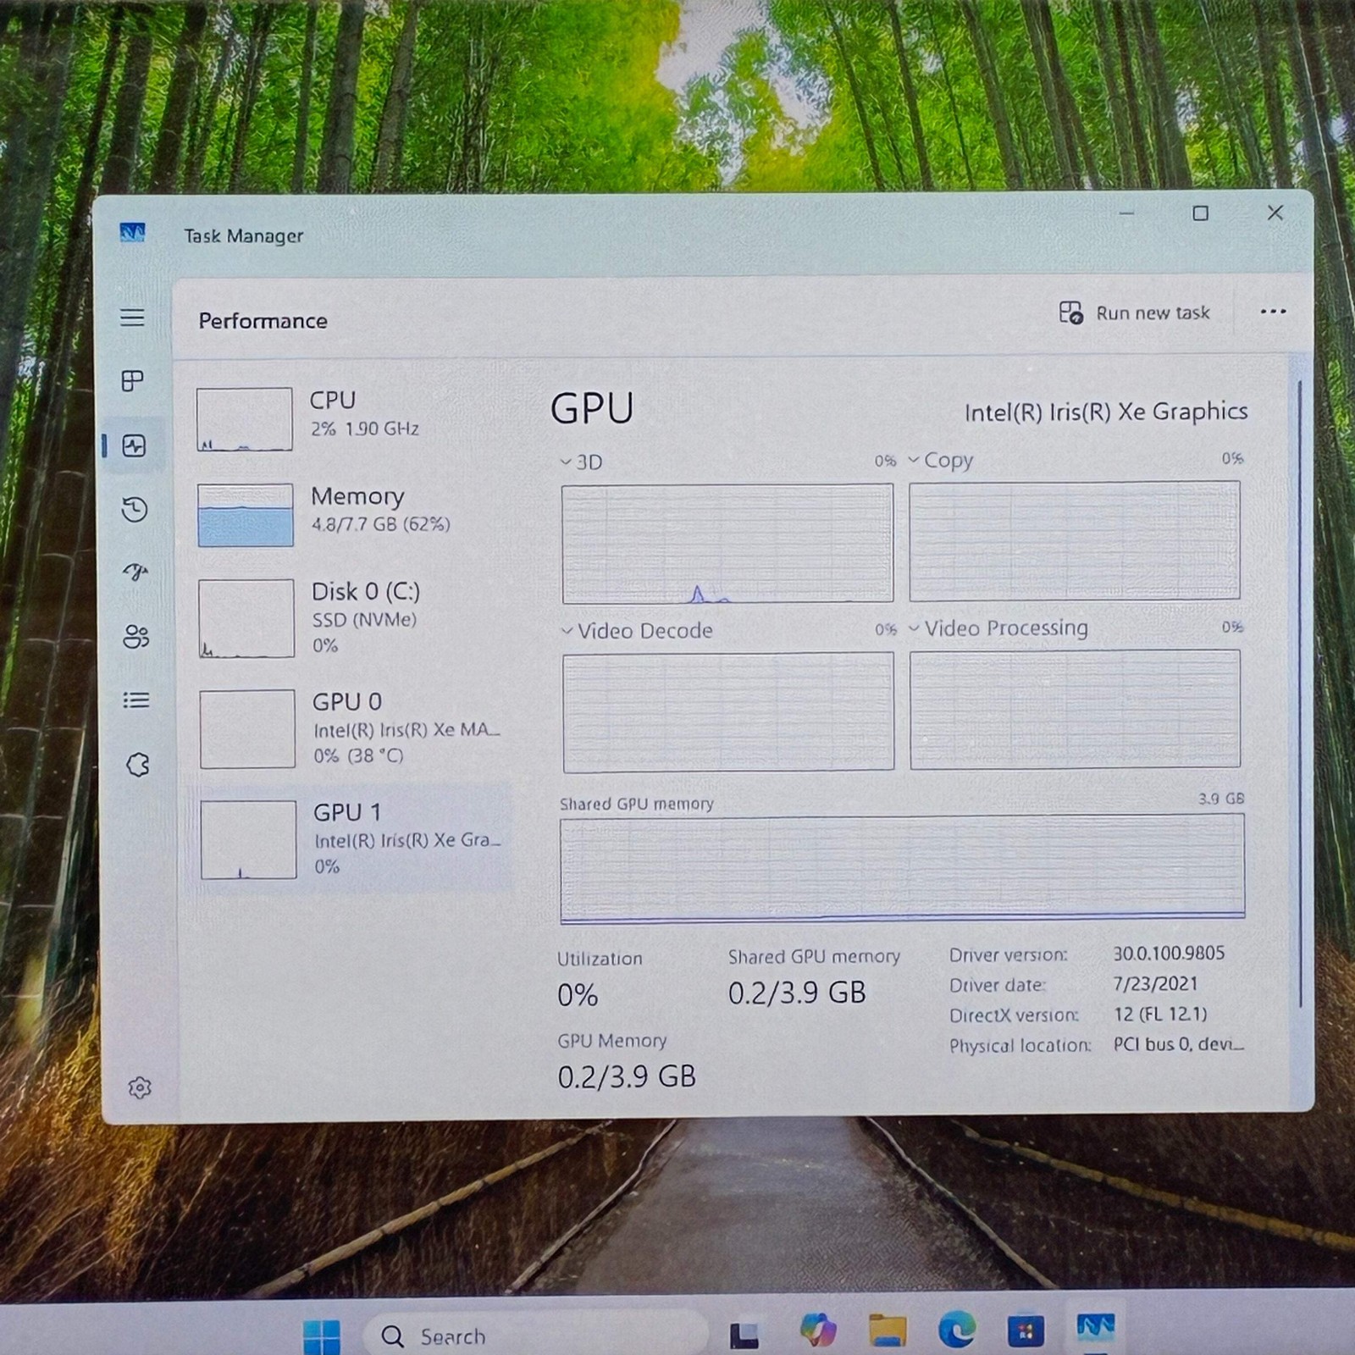Screen dimensions: 1355x1355
Task: Open the hamburger navigation menu
Action: coord(132,318)
